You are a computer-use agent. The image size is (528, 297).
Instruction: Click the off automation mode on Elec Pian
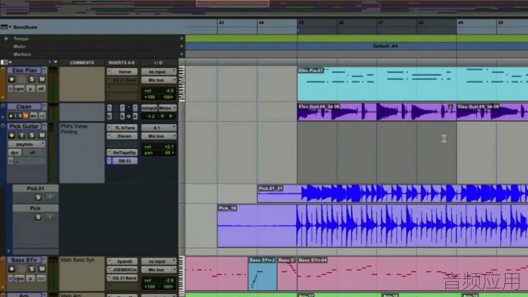coord(41,89)
